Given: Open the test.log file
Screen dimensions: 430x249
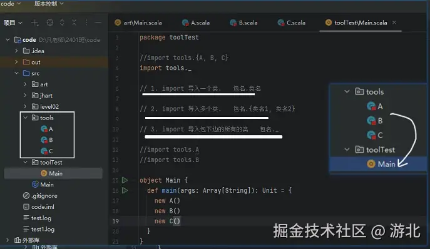Looking at the screenshot, I should coord(38,218).
